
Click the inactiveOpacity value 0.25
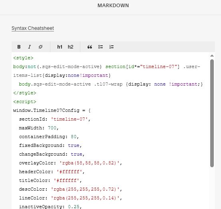click(74, 207)
